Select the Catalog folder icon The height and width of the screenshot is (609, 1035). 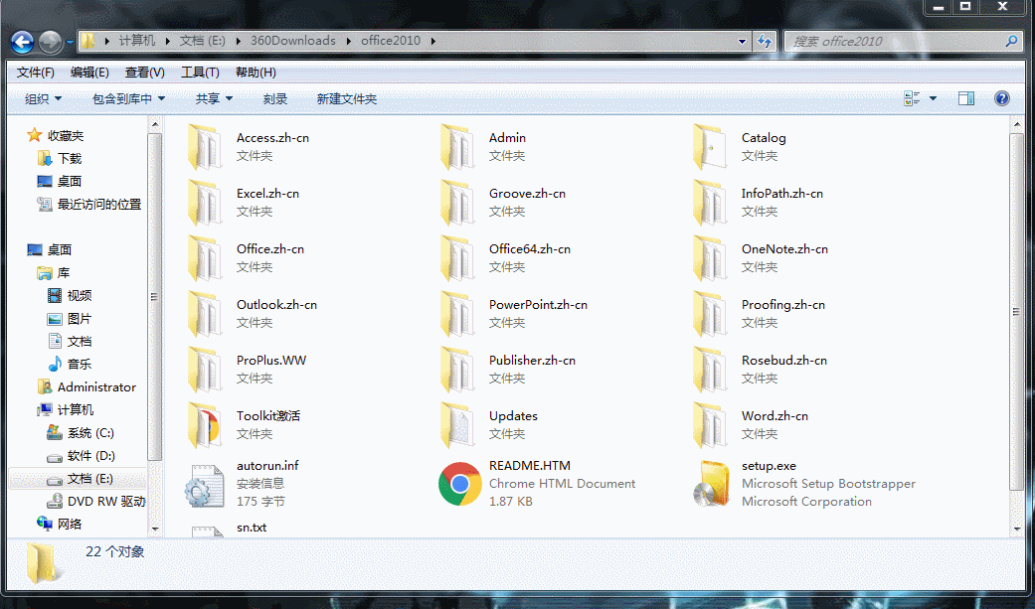710,147
